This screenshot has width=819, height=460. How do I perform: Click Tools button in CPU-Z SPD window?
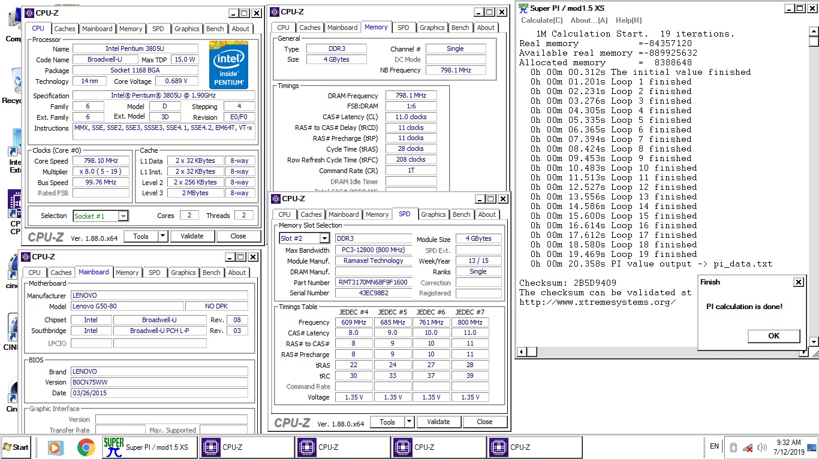point(387,422)
